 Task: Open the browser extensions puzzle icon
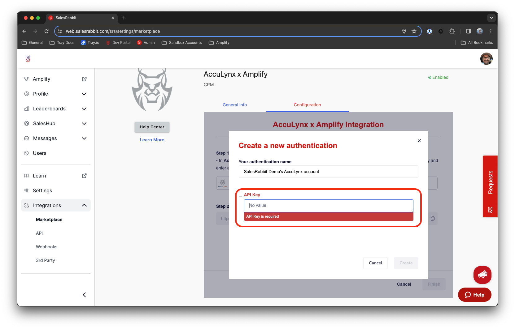click(452, 31)
